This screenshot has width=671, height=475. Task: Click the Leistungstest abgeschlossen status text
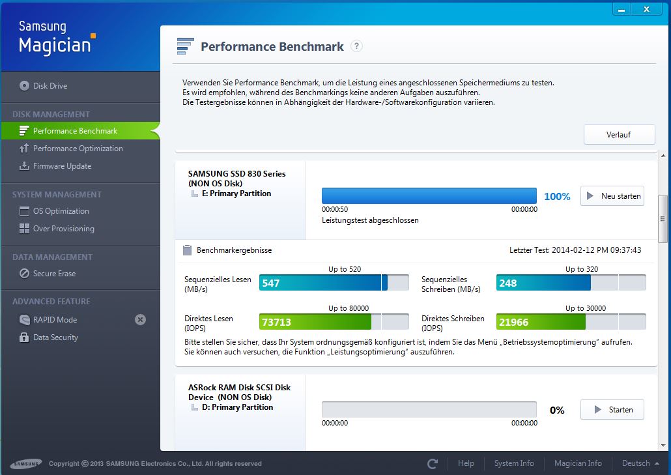(370, 220)
